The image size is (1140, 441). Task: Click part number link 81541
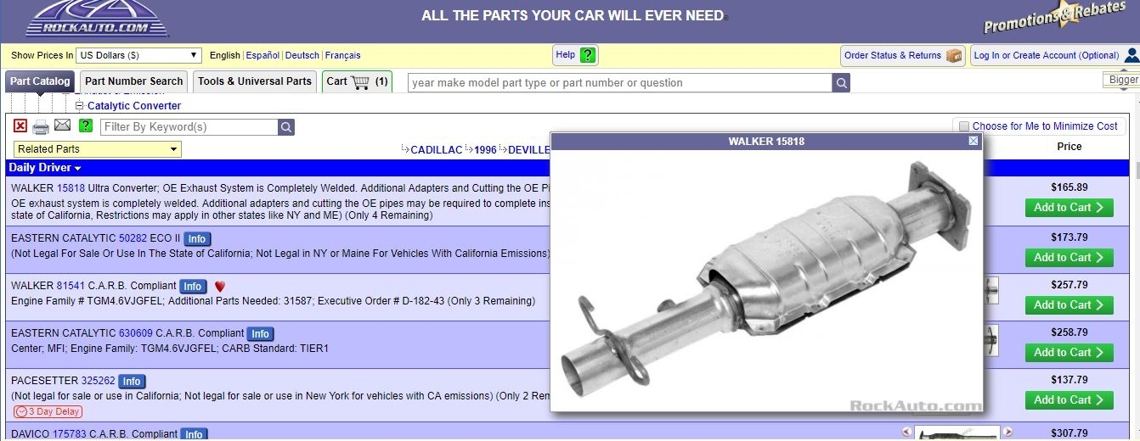coord(71,286)
